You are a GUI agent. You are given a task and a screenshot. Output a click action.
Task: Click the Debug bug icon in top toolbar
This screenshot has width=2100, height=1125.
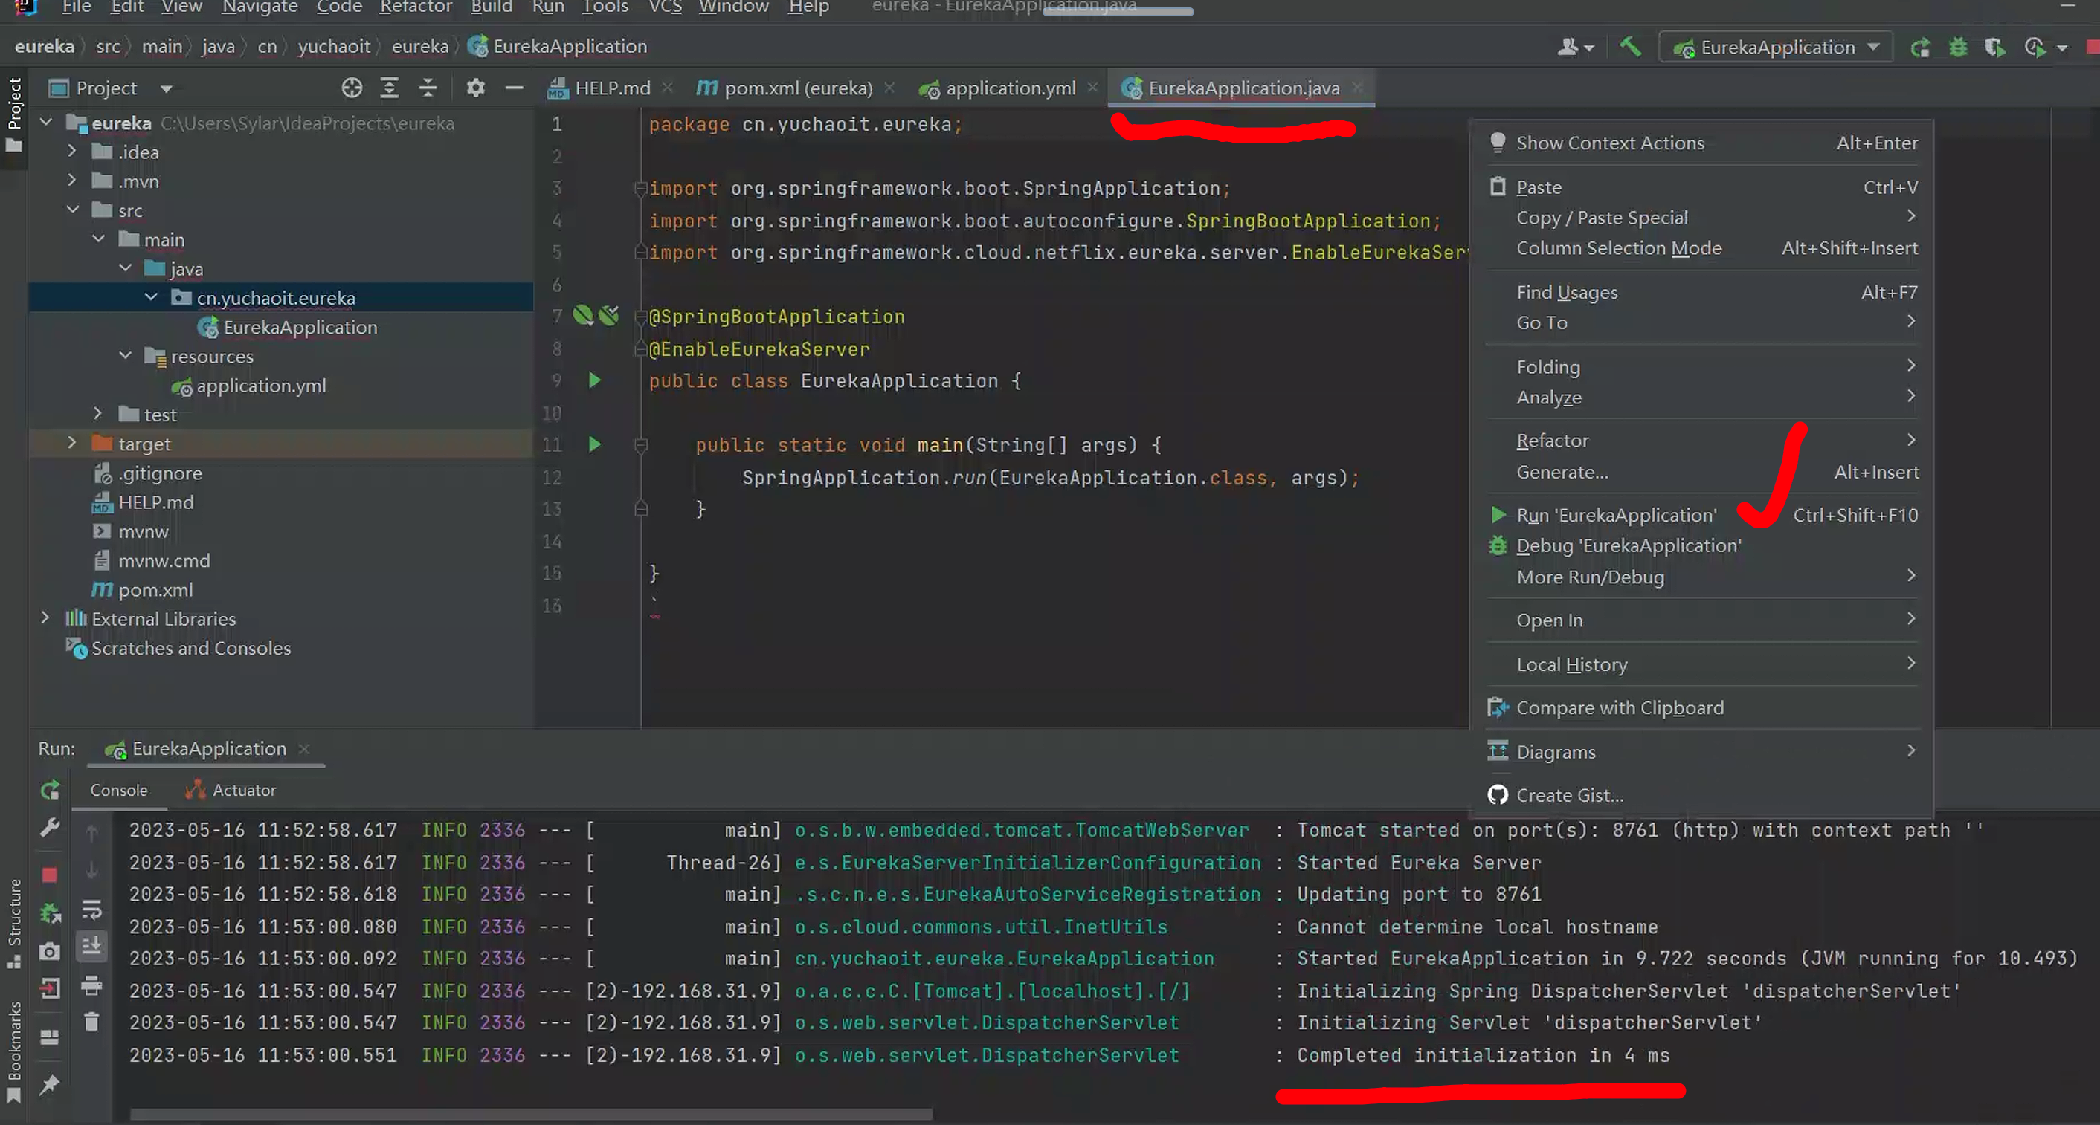1957,48
